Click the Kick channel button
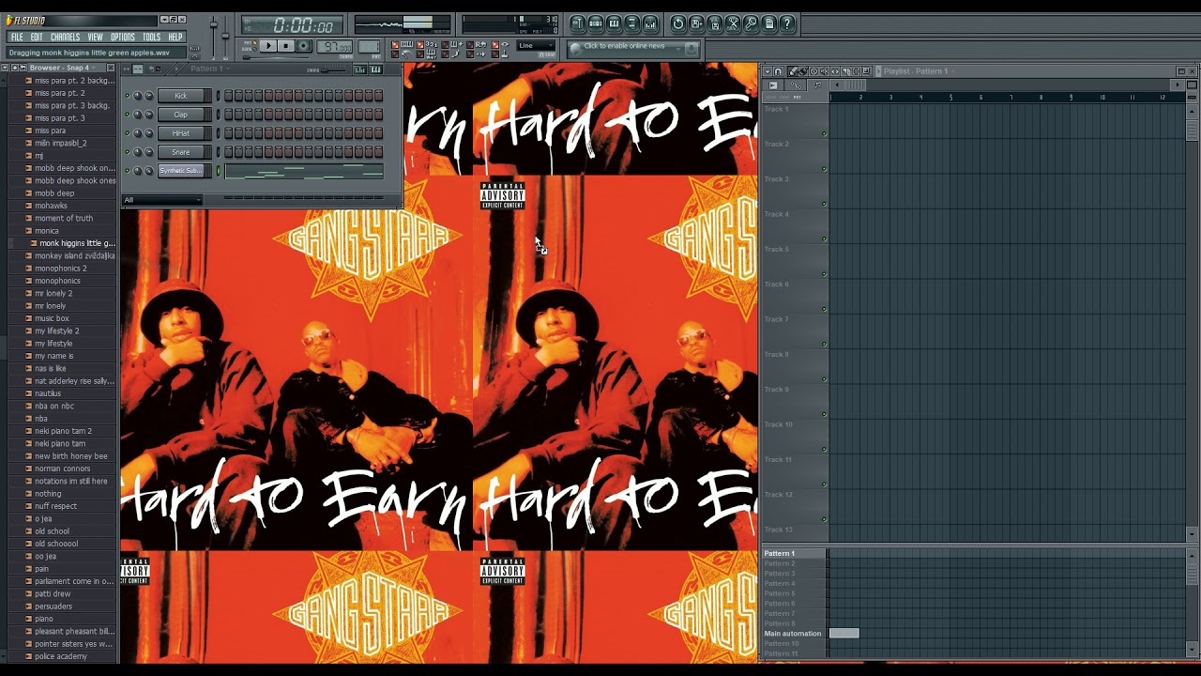This screenshot has height=676, width=1201. (180, 96)
